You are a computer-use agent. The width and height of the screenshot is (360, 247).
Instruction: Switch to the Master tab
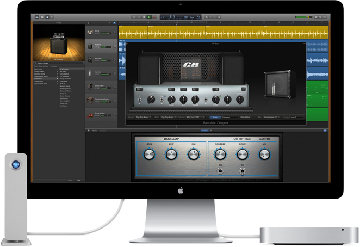tap(94, 131)
